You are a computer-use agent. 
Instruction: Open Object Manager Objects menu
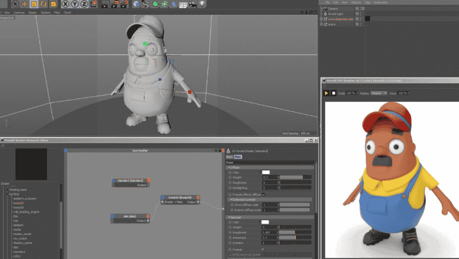(355, 2)
